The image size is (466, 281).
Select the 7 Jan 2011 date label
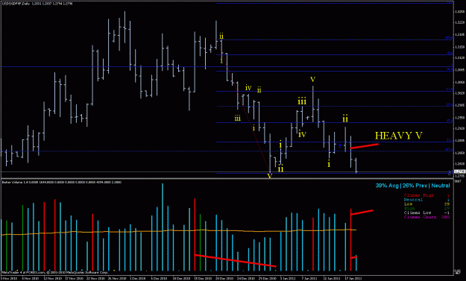310,279
